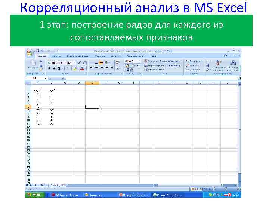The image size is (269, 202).
Task: Copy selection with the Copy icon
Action: [41, 65]
